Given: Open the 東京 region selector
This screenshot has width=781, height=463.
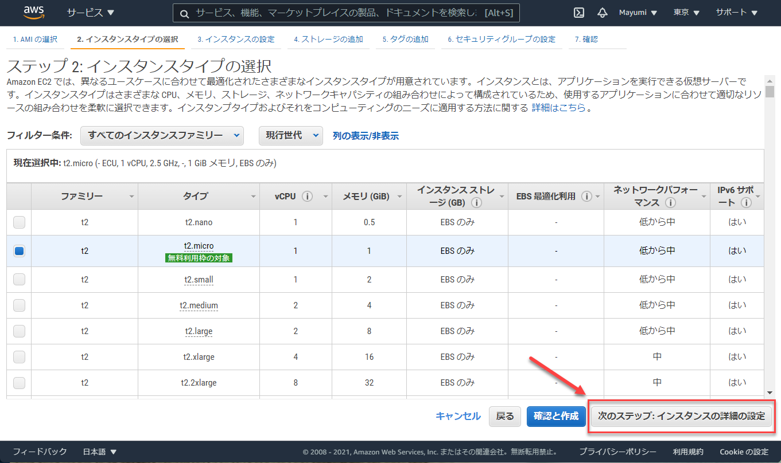Looking at the screenshot, I should pos(686,13).
